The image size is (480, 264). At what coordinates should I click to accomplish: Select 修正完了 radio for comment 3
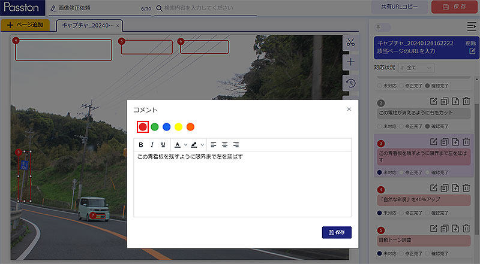[x=401, y=172]
